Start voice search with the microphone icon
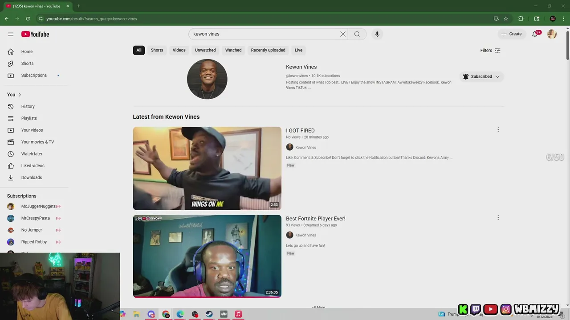This screenshot has width=570, height=320. coord(377,34)
